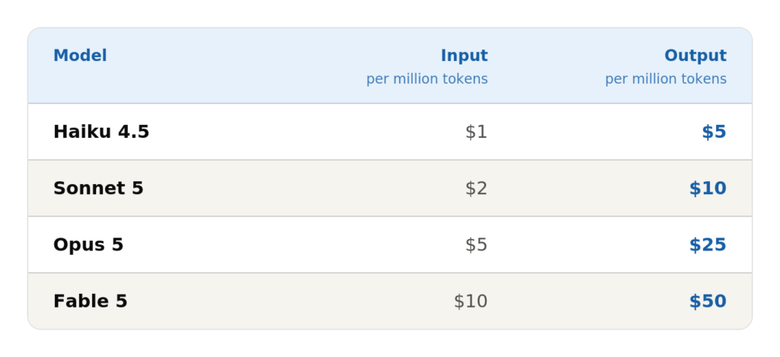Click Fable 5 output price $50
This screenshot has width=780, height=357.
pyautogui.click(x=708, y=301)
